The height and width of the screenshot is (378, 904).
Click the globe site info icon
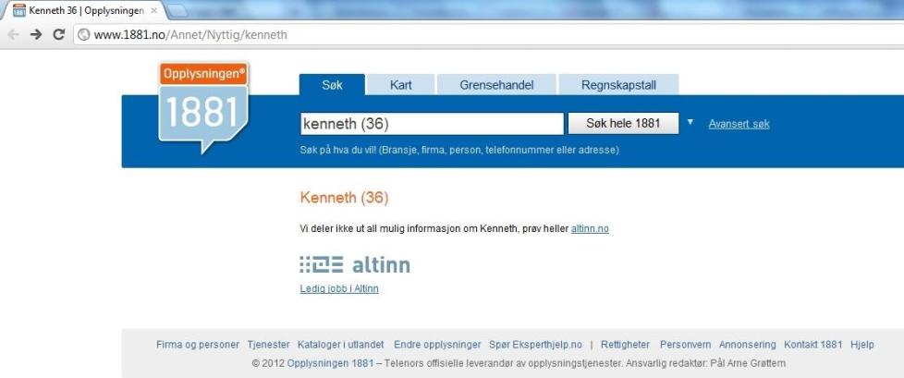(84, 35)
